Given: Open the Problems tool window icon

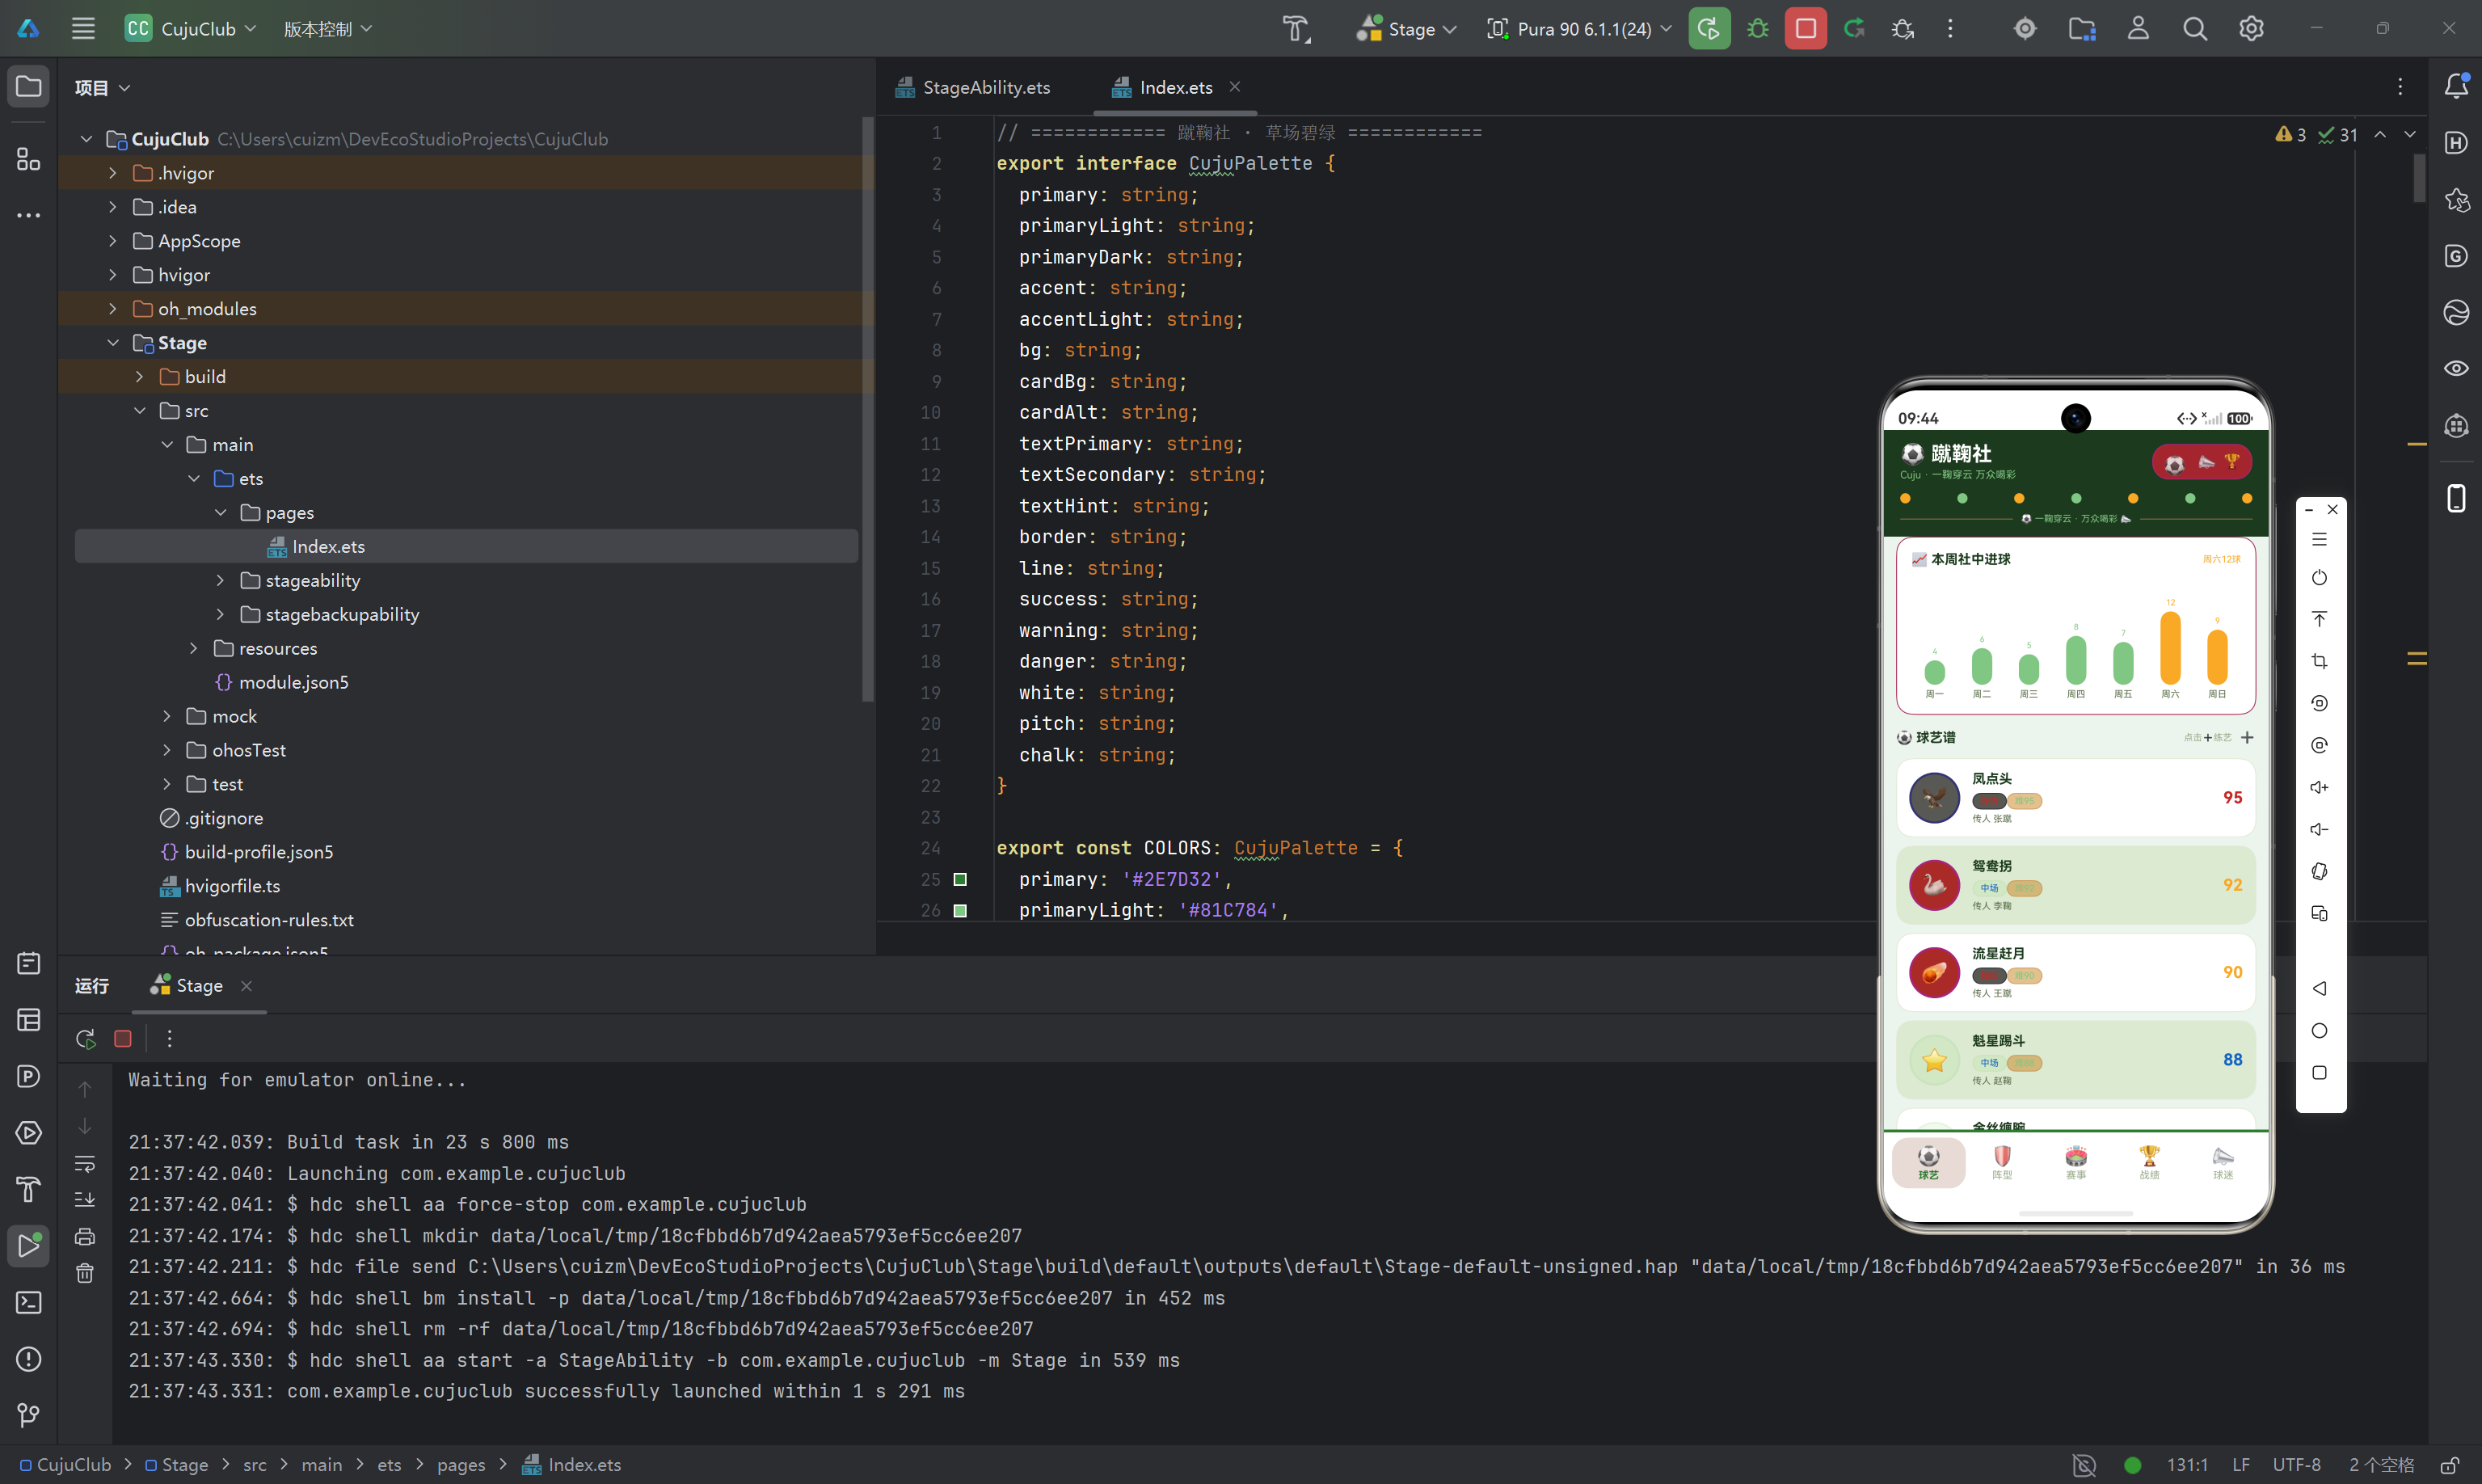Looking at the screenshot, I should coord(28,1360).
